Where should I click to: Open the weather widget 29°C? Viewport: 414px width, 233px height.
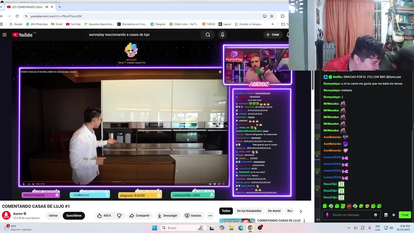[18, 228]
